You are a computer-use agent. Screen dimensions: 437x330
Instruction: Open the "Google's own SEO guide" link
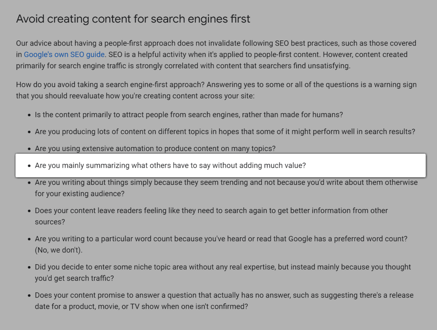[x=65, y=55]
